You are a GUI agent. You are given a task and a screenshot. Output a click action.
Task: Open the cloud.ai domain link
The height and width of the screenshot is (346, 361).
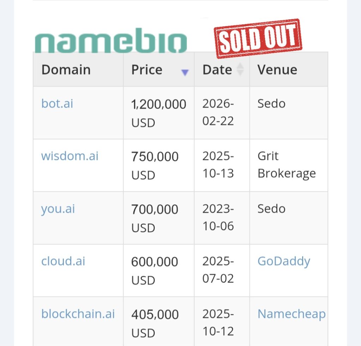[x=63, y=261]
